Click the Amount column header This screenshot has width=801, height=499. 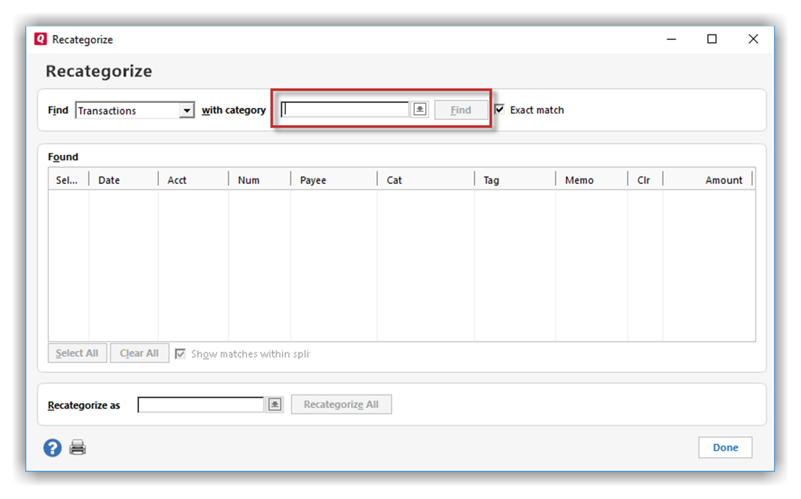point(707,180)
